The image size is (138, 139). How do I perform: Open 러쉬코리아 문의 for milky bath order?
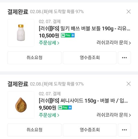tap(114, 43)
